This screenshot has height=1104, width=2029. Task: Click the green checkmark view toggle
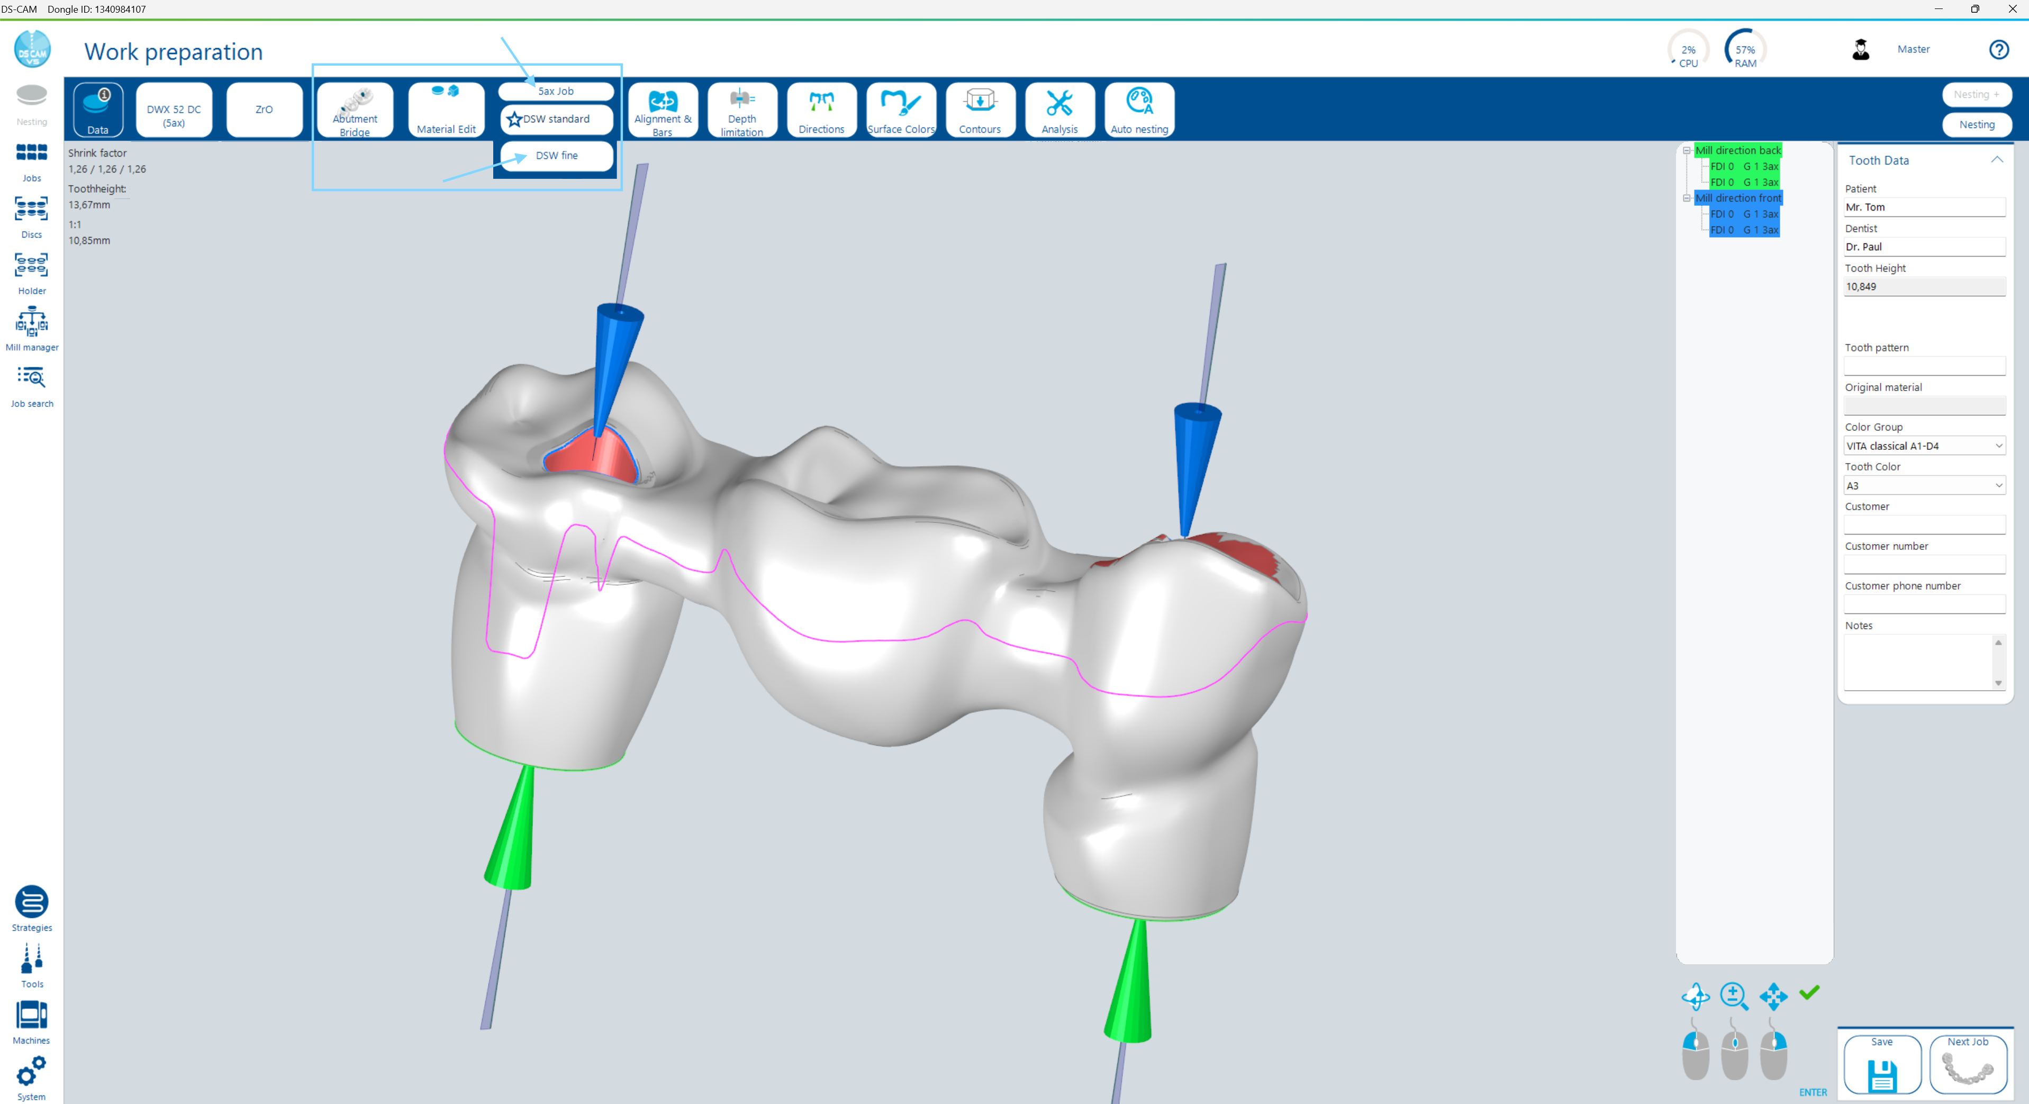(x=1809, y=992)
